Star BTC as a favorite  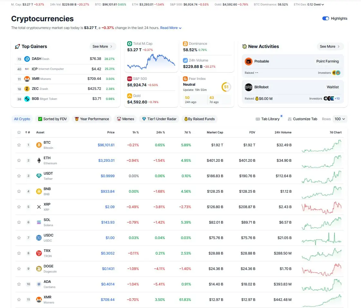[19, 145]
